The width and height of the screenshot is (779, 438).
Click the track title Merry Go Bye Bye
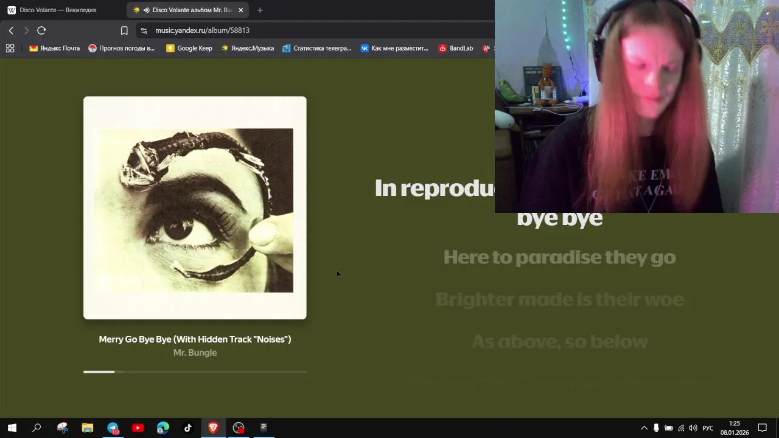click(x=195, y=339)
